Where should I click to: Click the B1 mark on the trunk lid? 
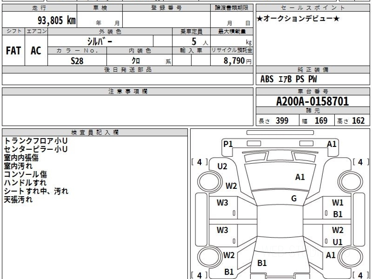262,263
